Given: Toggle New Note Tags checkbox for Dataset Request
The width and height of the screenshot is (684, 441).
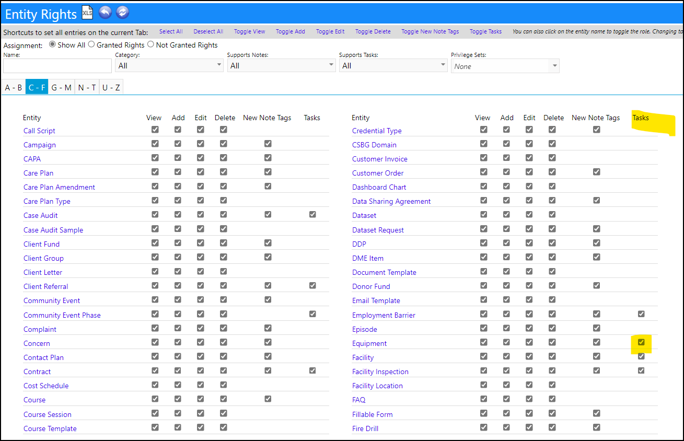Looking at the screenshot, I should 597,229.
